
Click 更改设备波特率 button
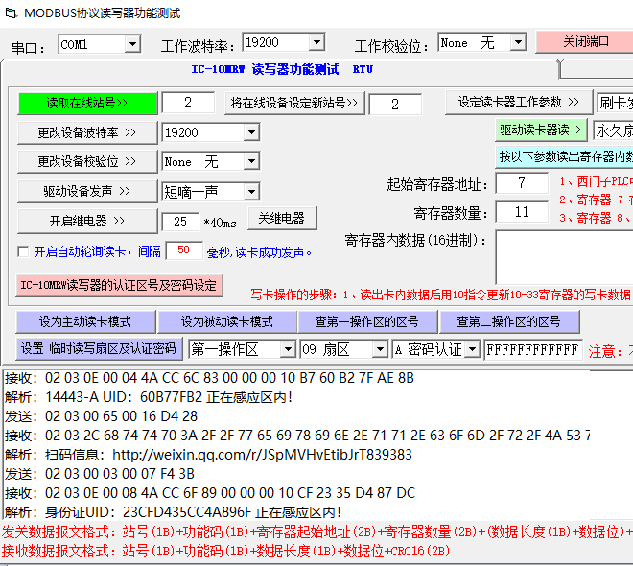point(87,132)
